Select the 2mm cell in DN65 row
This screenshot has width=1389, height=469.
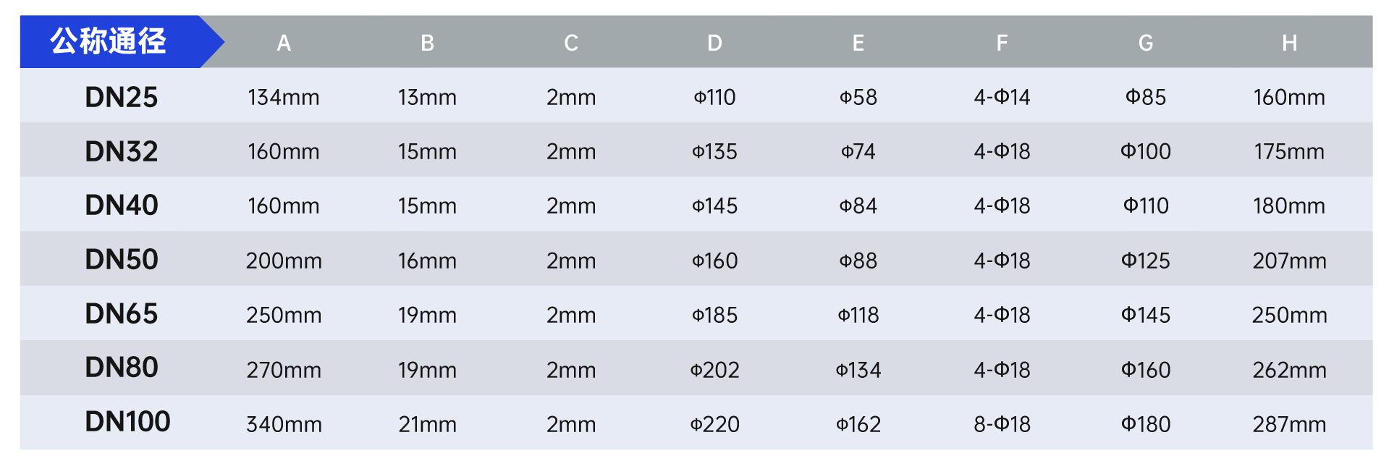(571, 315)
